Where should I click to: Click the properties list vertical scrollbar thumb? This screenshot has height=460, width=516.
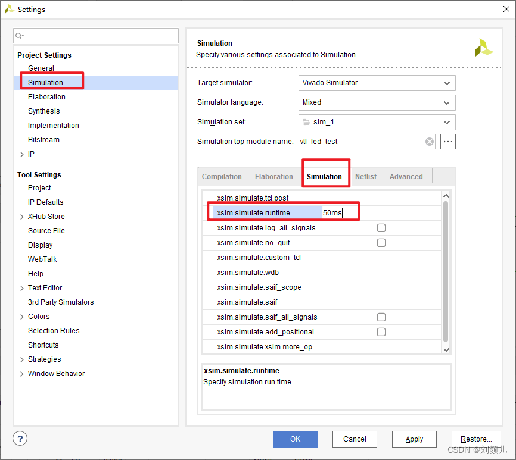446,272
